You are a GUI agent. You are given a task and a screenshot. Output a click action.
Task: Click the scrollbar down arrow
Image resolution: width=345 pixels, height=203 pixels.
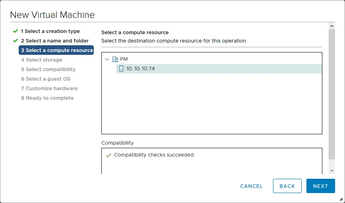pos(332,170)
